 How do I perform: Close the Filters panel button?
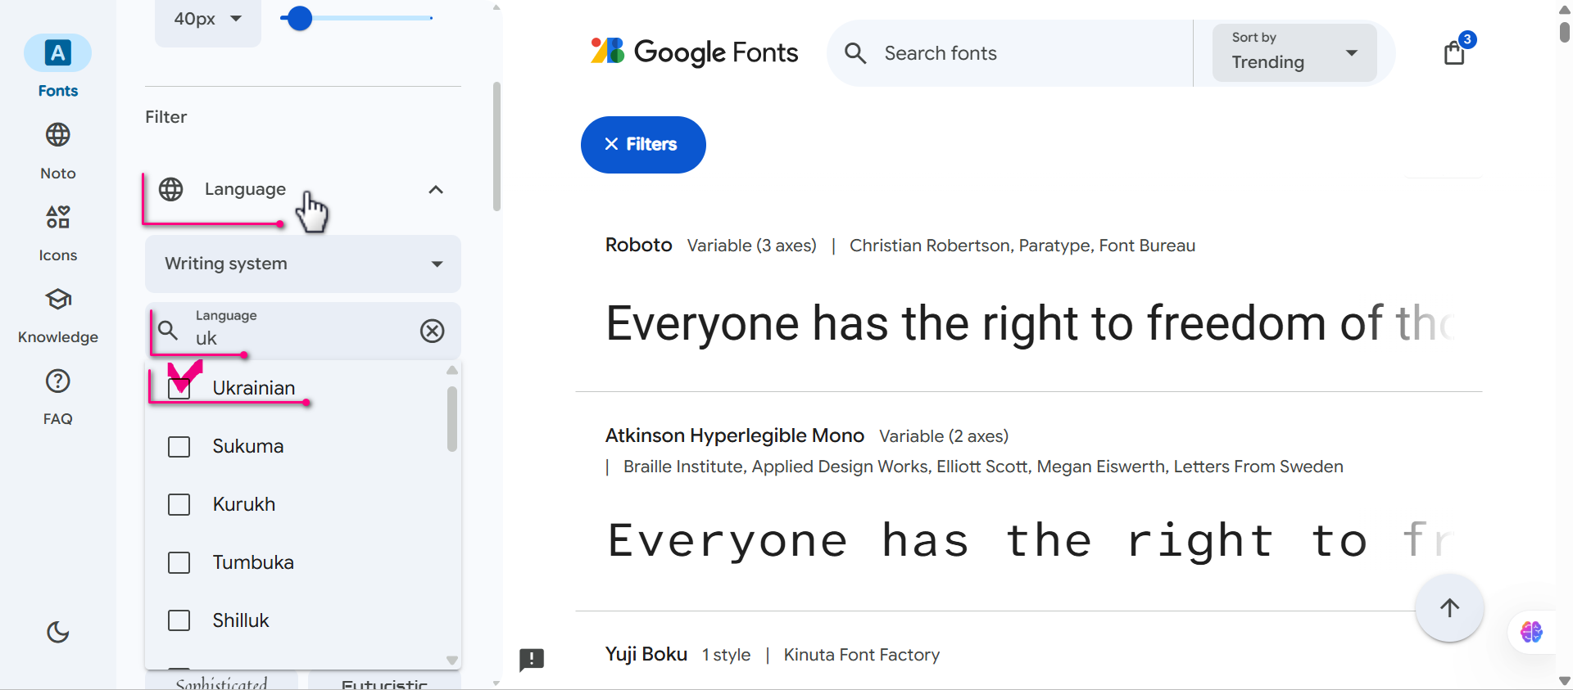(643, 145)
